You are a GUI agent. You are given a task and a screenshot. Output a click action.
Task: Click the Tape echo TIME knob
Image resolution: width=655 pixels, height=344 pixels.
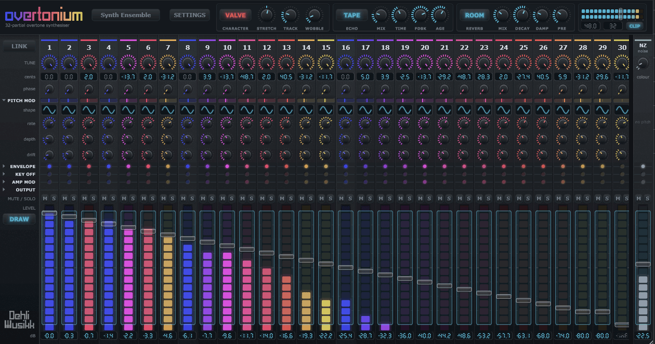point(400,16)
